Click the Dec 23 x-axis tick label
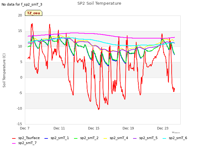 tap(163, 128)
